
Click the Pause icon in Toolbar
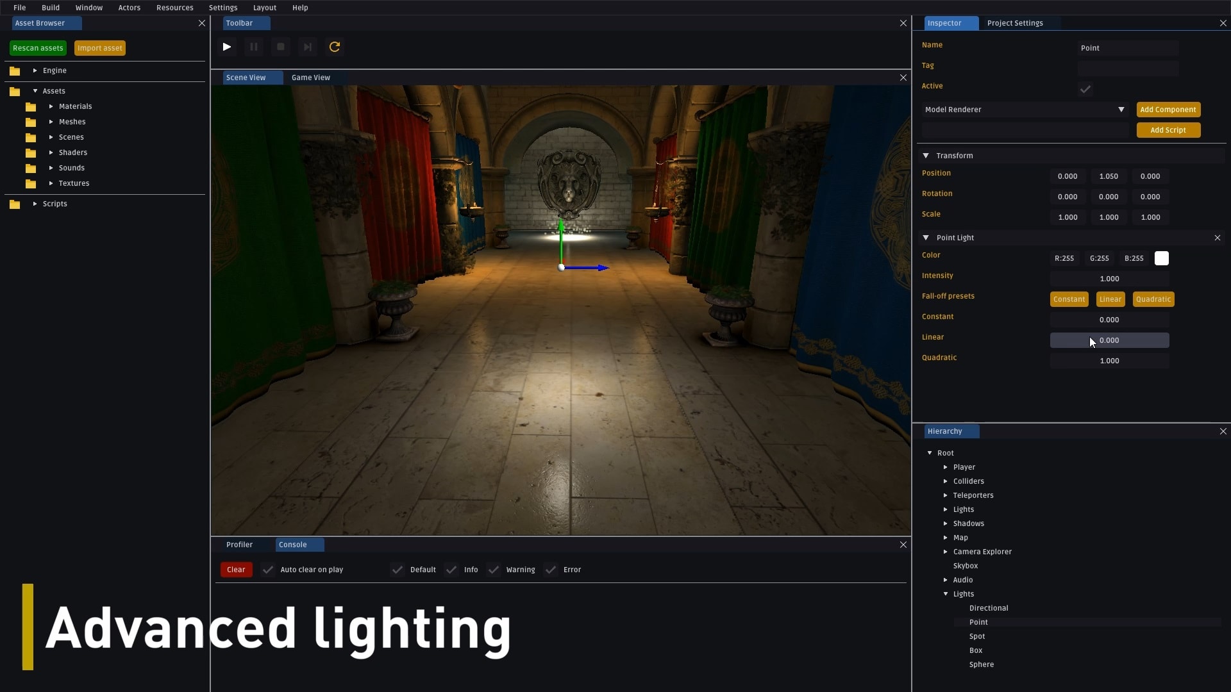[254, 47]
